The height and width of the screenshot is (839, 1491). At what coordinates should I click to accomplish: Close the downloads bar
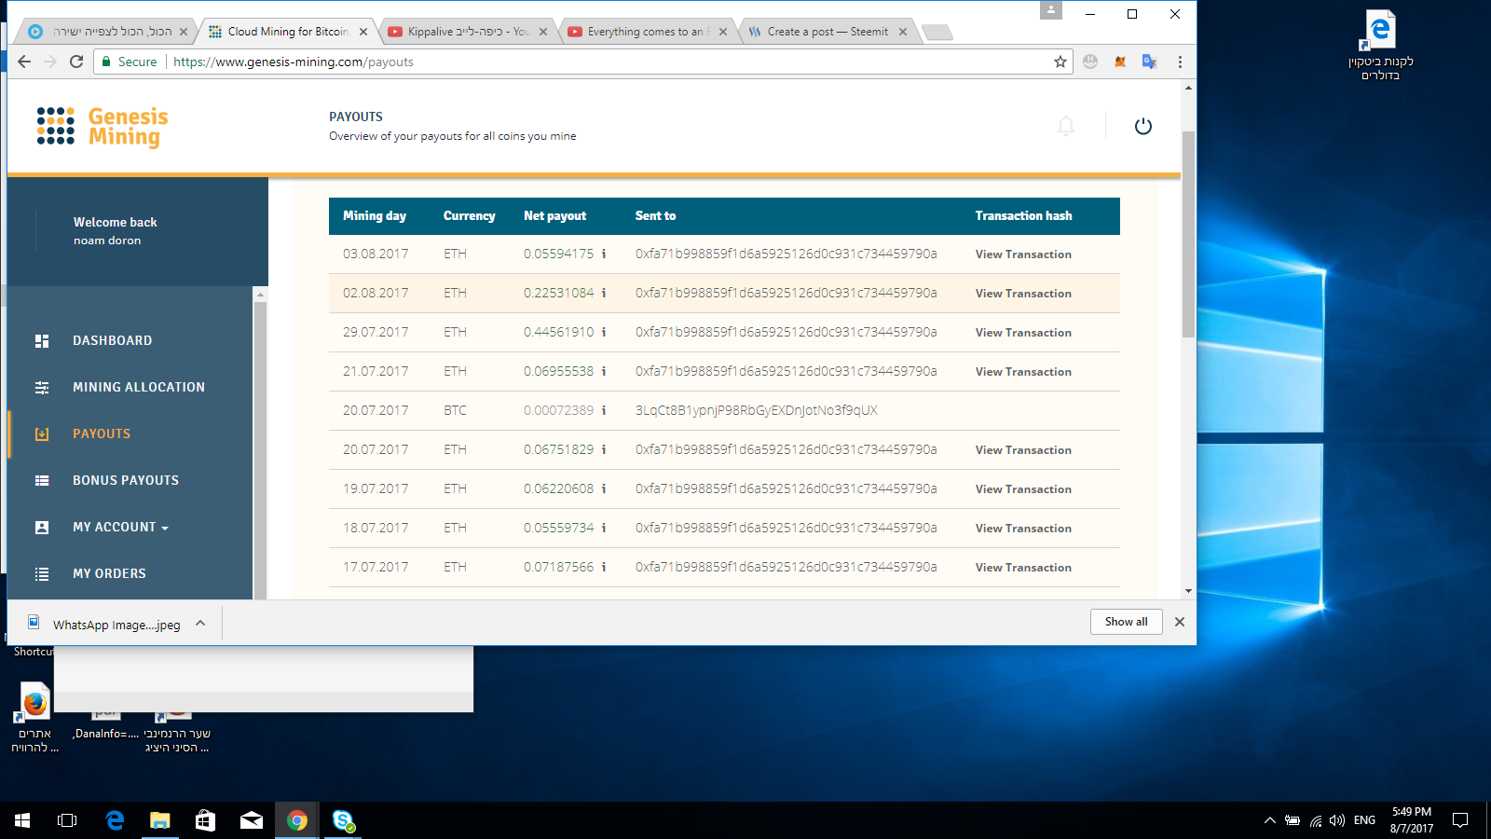pos(1180,622)
